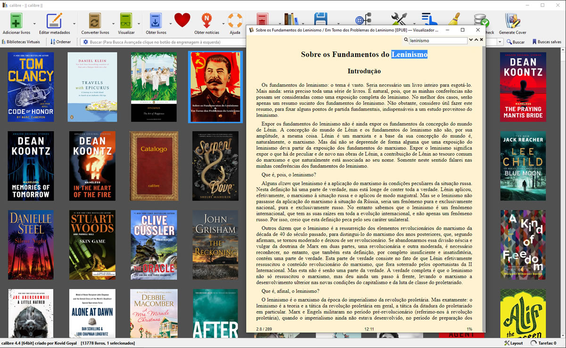Select Joe Abercrombie A Little Hatred cover
The image size is (566, 348).
tap(31, 313)
